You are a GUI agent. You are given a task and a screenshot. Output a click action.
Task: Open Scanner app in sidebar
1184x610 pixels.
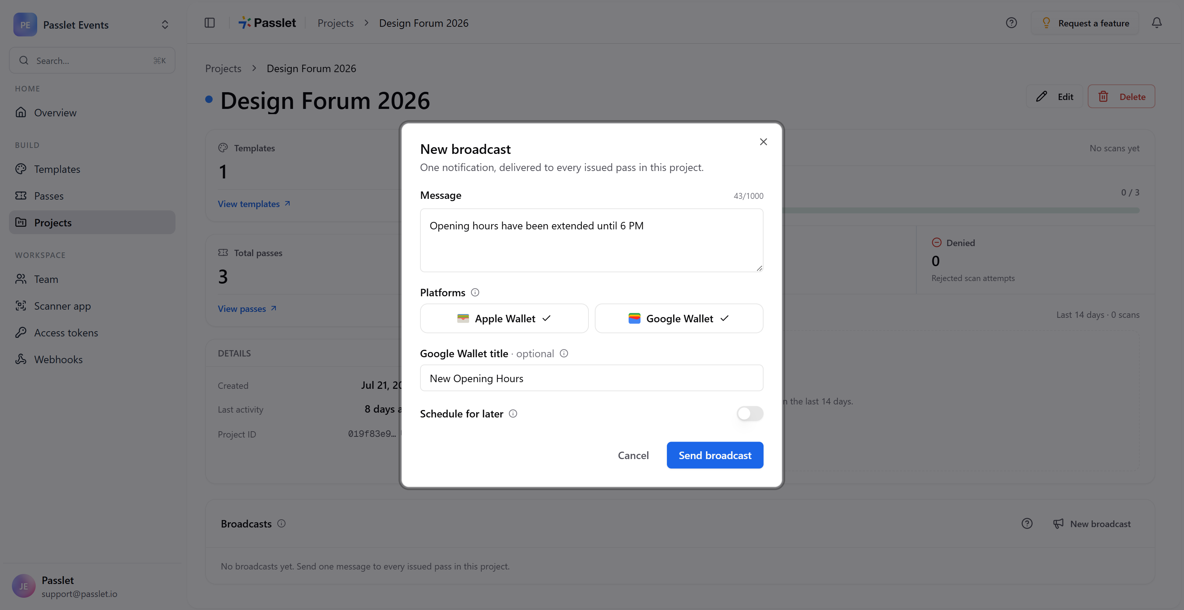coord(92,305)
